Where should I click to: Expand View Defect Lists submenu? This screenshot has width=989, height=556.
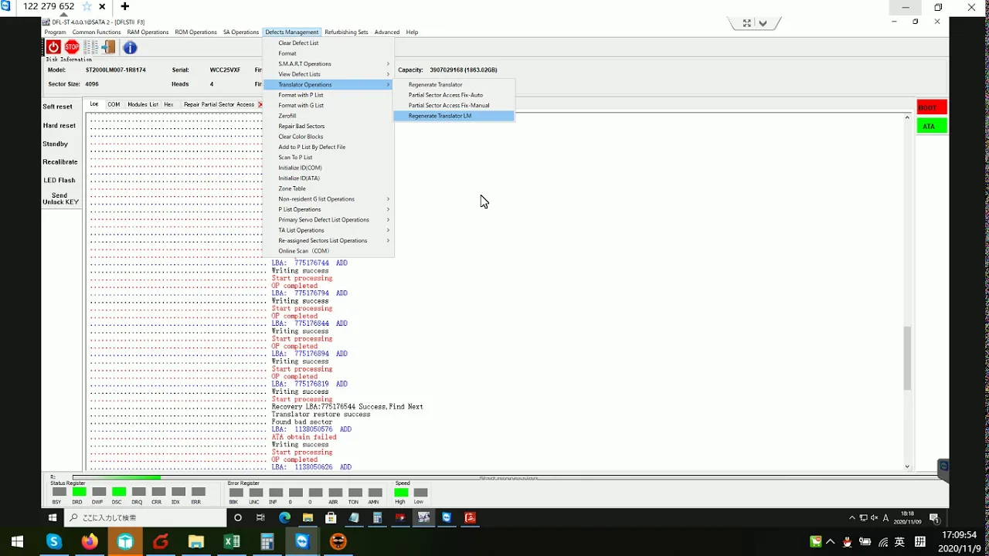328,74
